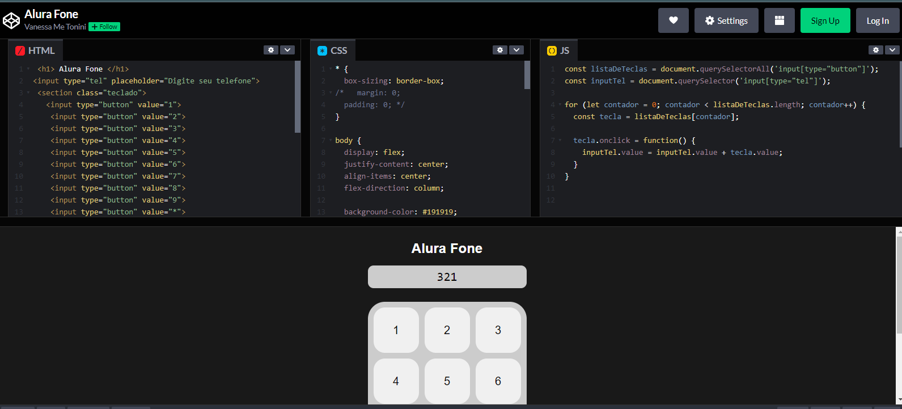Open the CSS editor chevron dropdown

coord(516,50)
